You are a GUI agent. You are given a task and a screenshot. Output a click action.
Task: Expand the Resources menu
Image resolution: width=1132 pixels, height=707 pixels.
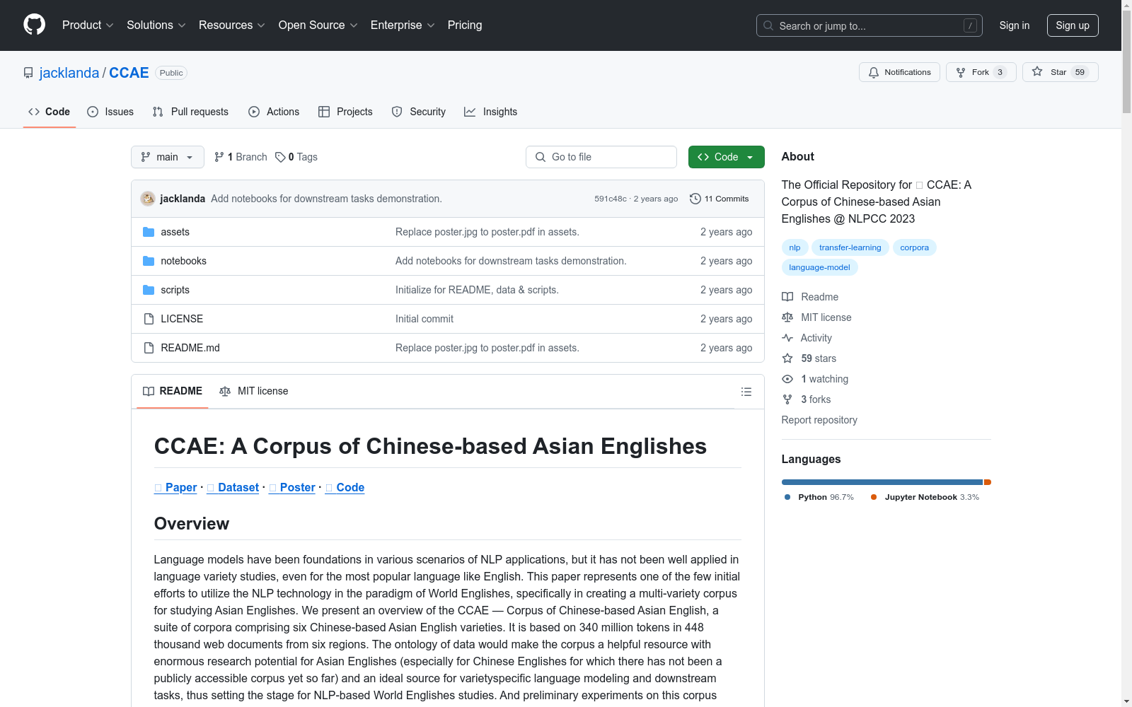pyautogui.click(x=232, y=25)
